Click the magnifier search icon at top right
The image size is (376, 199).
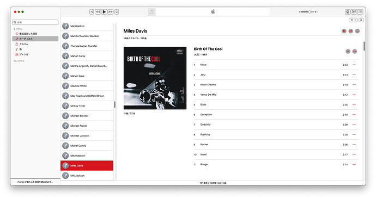pos(361,20)
